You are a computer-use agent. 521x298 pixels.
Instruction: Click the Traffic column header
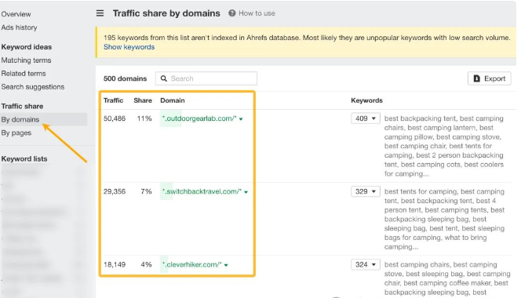113,100
